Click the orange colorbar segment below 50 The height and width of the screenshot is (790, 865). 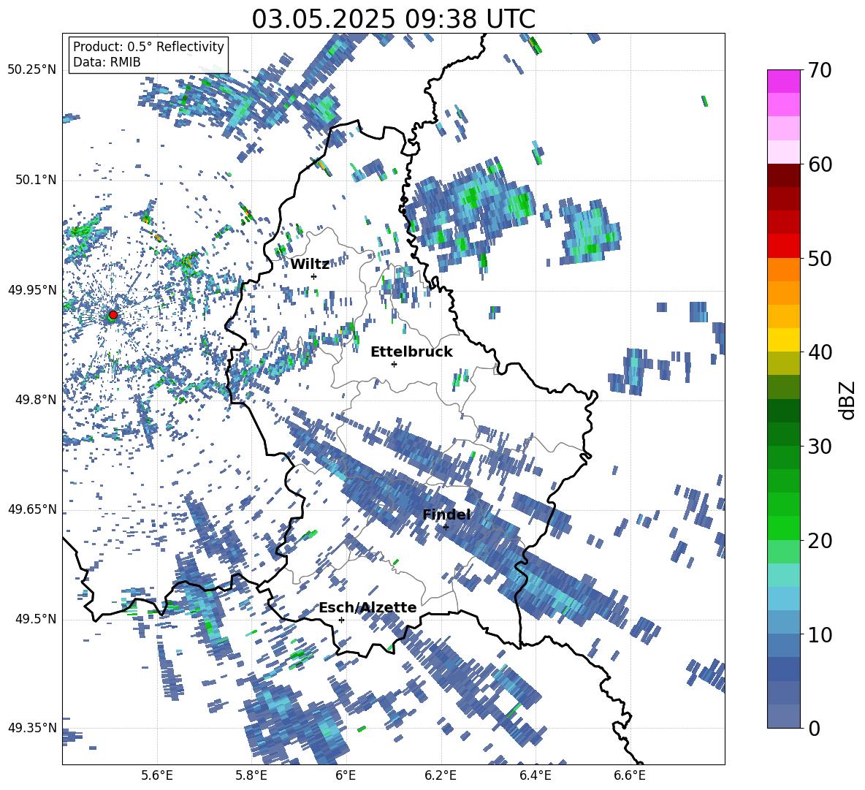(783, 270)
